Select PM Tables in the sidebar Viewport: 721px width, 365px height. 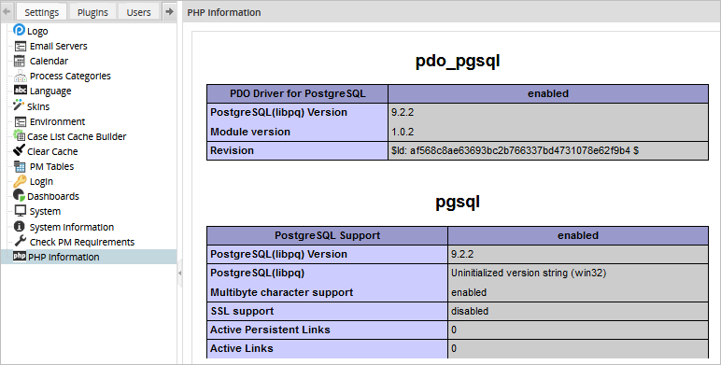pos(51,166)
